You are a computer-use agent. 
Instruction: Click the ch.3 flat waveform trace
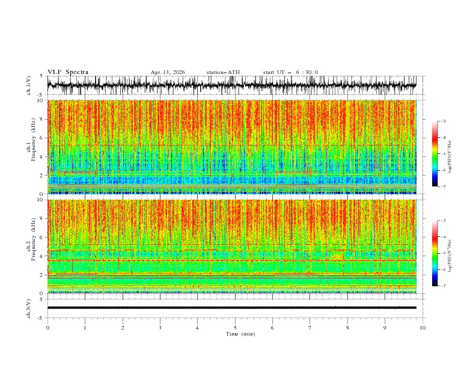[231, 308]
